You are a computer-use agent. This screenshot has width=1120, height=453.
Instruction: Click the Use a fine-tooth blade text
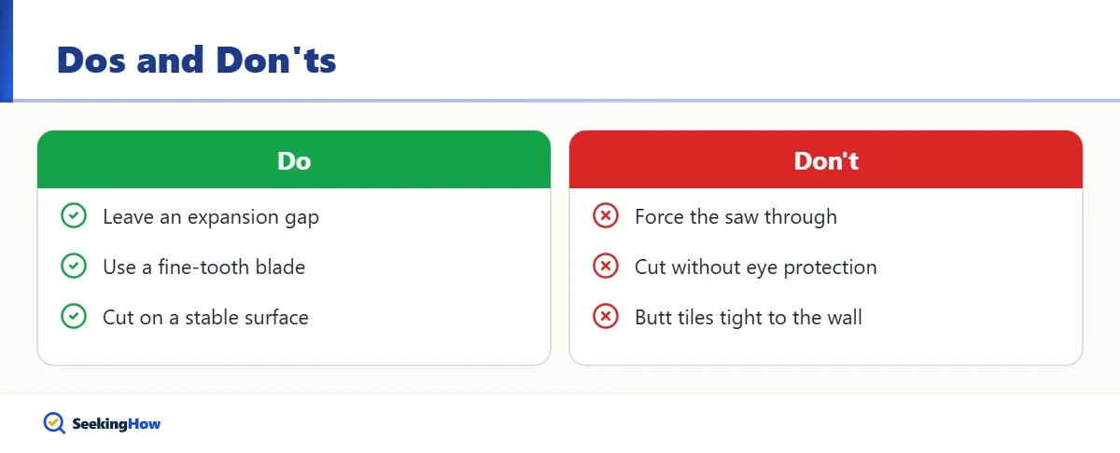coord(203,268)
